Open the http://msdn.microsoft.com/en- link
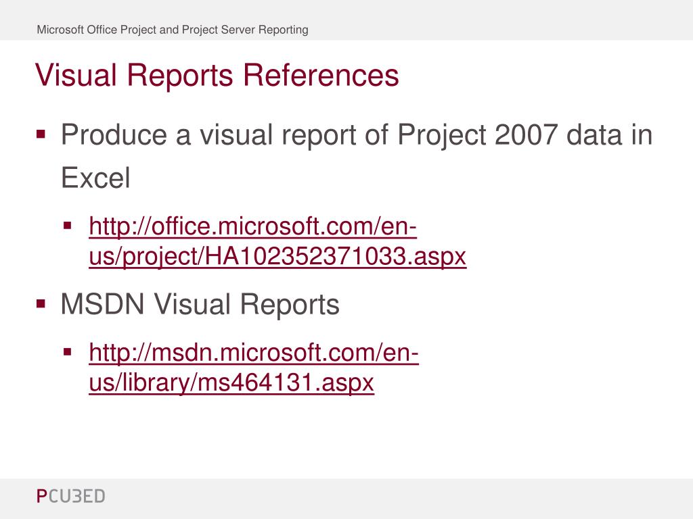 [254, 352]
